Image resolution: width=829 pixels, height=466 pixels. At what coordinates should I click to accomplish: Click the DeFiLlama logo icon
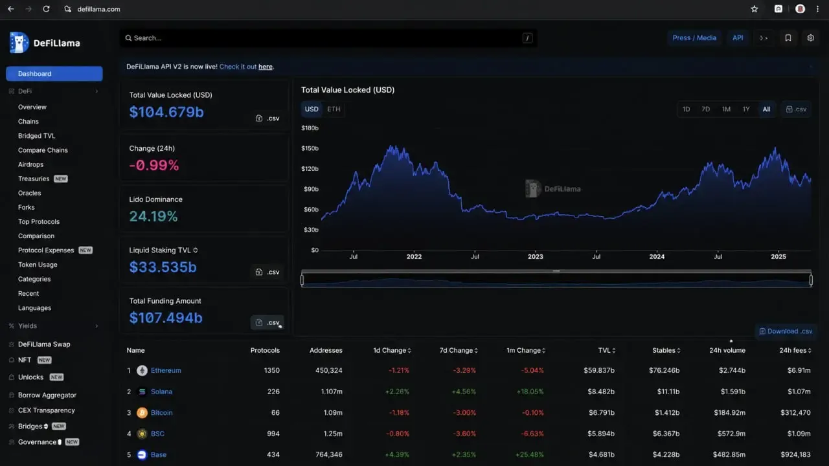click(x=19, y=43)
